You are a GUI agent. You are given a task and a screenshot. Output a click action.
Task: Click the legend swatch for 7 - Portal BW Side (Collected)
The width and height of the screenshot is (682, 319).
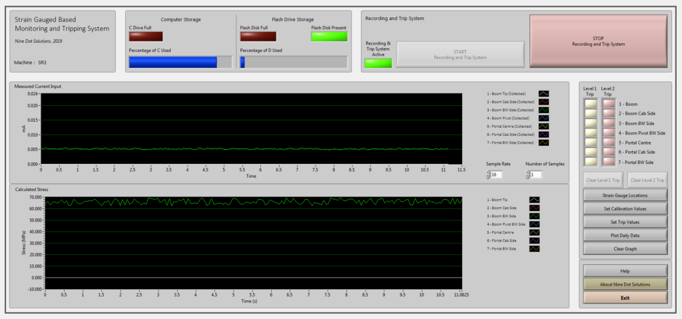[543, 143]
